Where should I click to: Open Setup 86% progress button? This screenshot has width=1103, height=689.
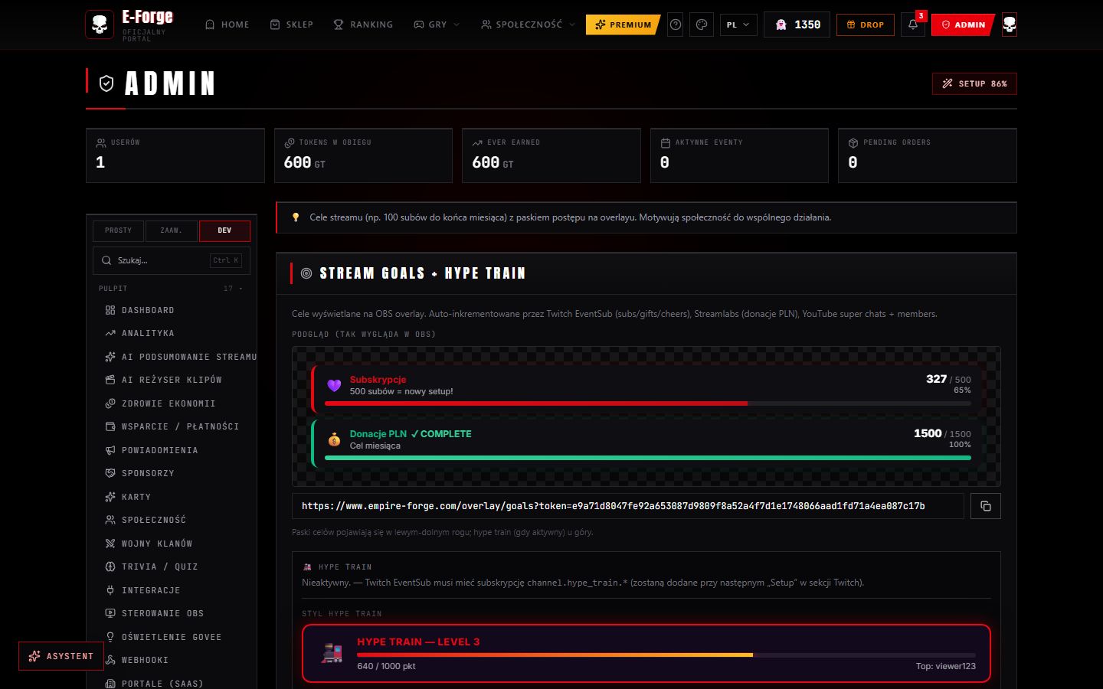(974, 83)
